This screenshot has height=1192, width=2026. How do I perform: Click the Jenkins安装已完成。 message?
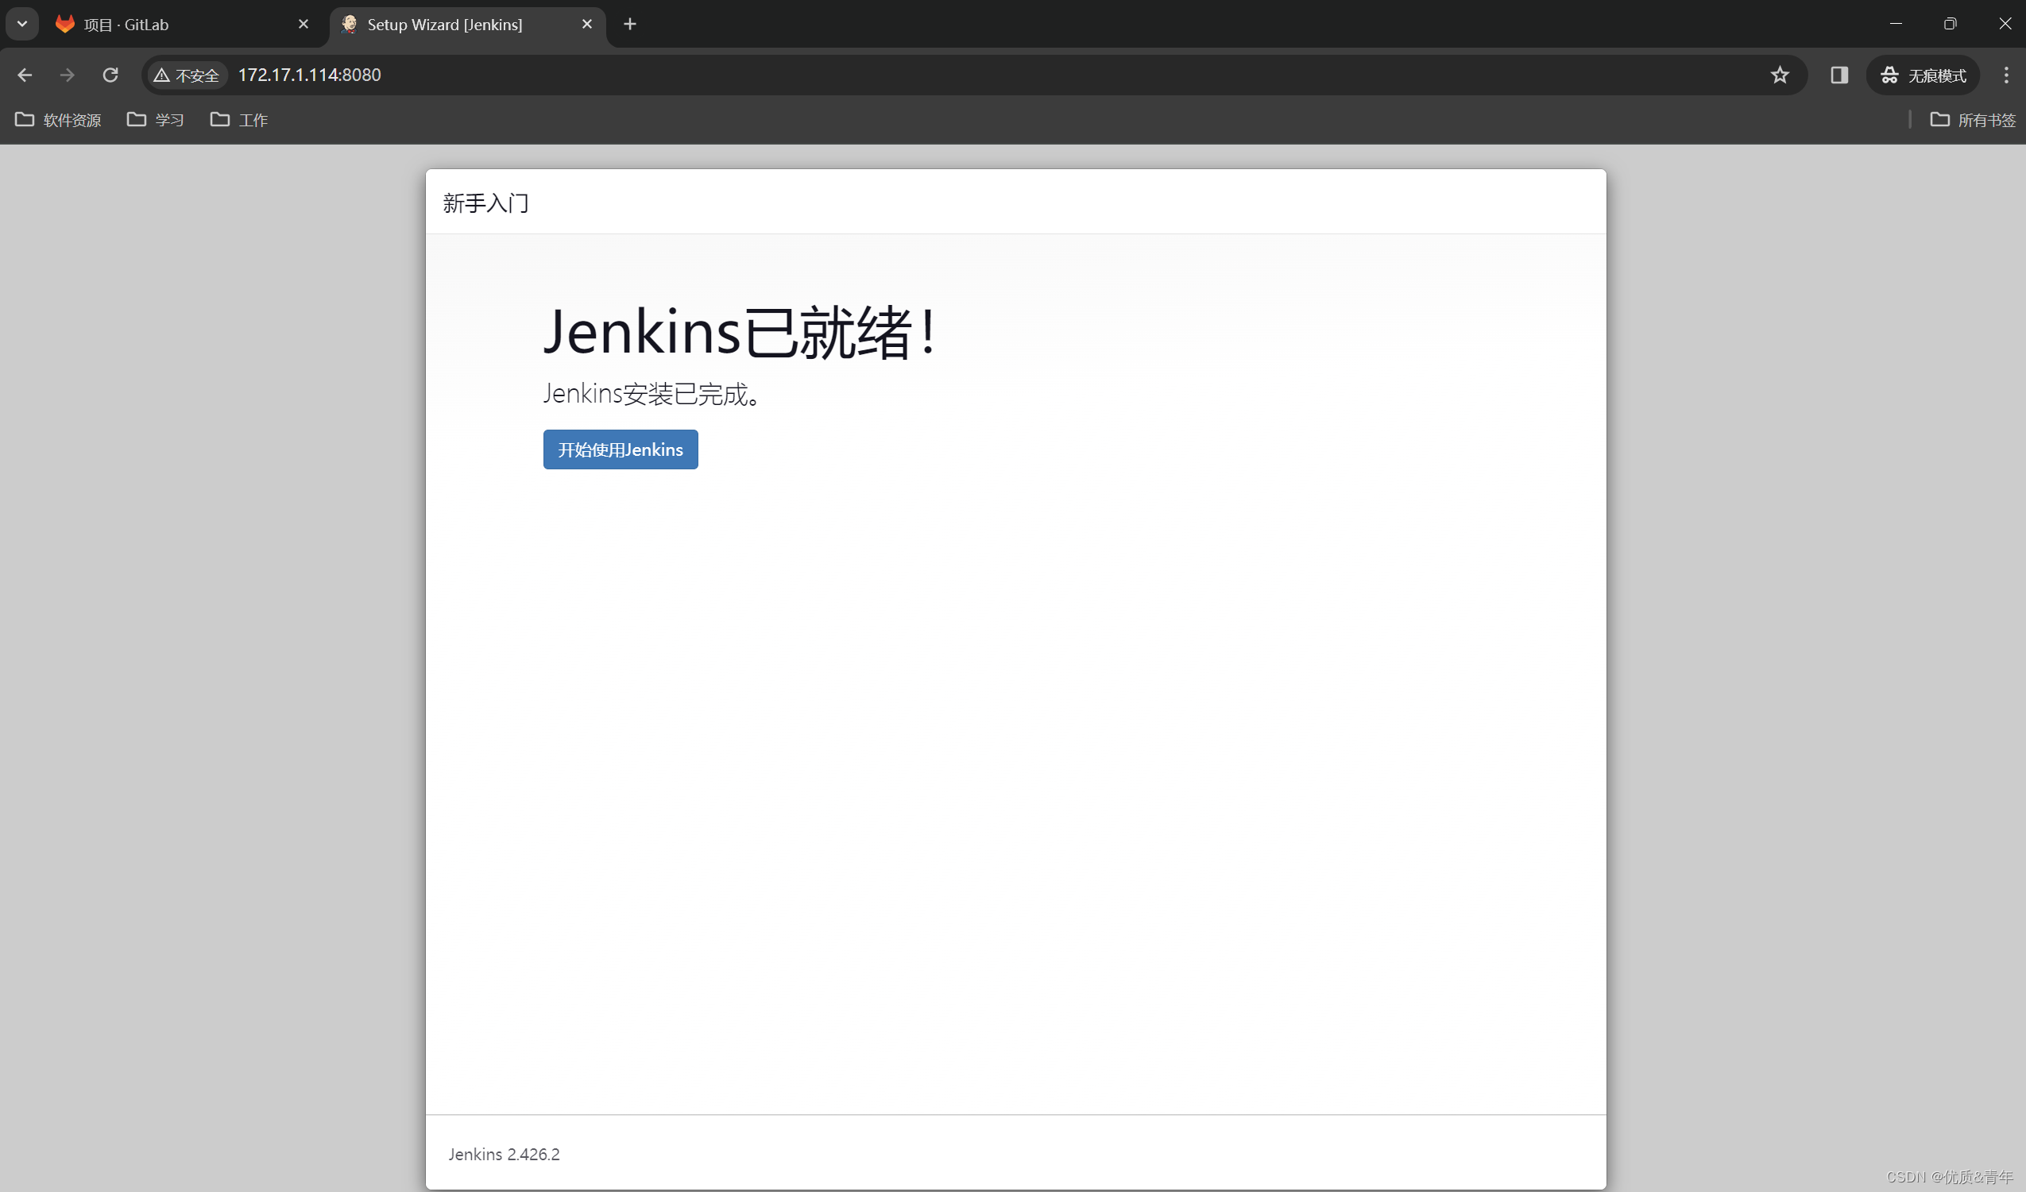click(652, 393)
